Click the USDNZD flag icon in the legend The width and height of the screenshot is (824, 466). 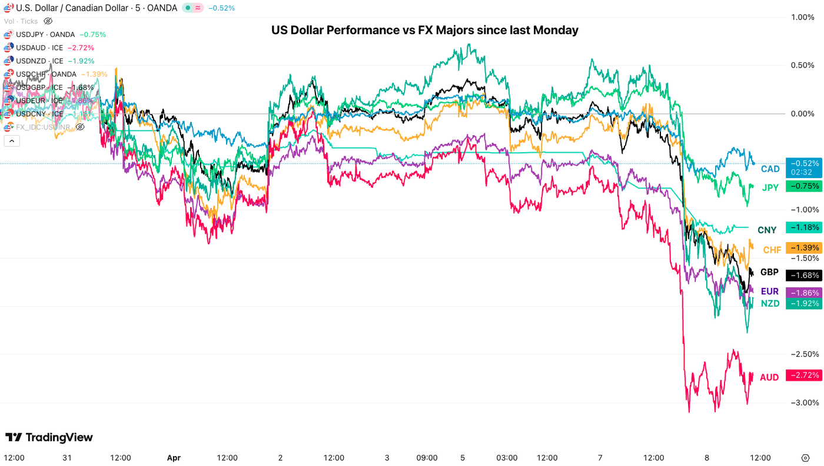pos(7,60)
